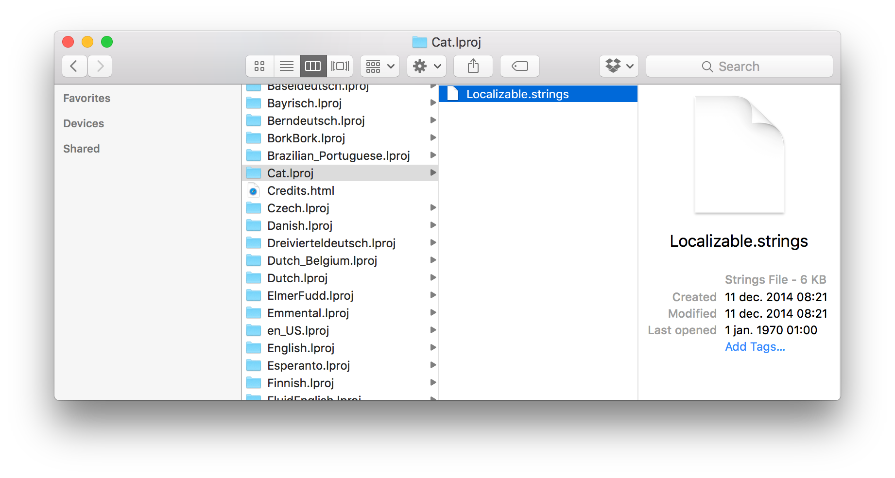Click the Localizable.strings preview thumbnail
Image resolution: width=895 pixels, height=478 pixels.
[x=739, y=155]
